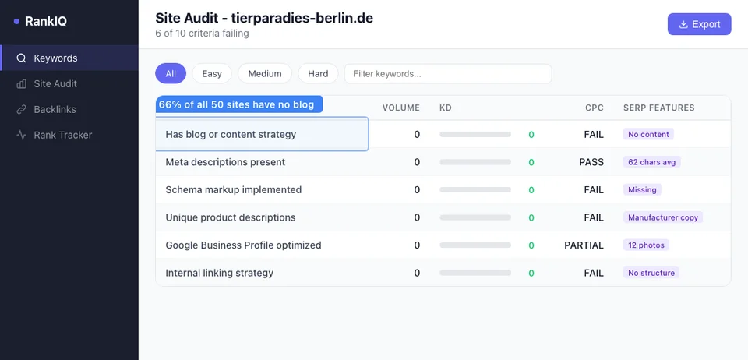Screen dimensions: 748x360
Task: Click the '62 chars avg' tag
Action: tap(651, 162)
